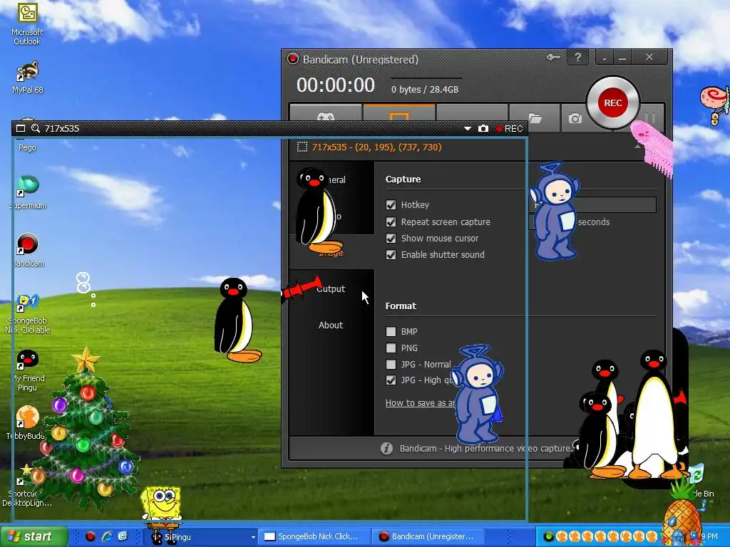Toggle Repeat screen capture checkbox
Screen dimensions: 730x547
click(x=391, y=222)
